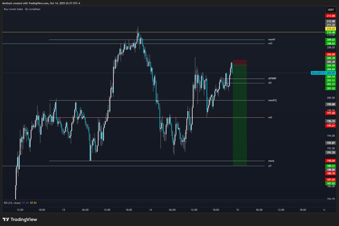
Task: Click the green 209.02 price label
Action: (x=330, y=40)
